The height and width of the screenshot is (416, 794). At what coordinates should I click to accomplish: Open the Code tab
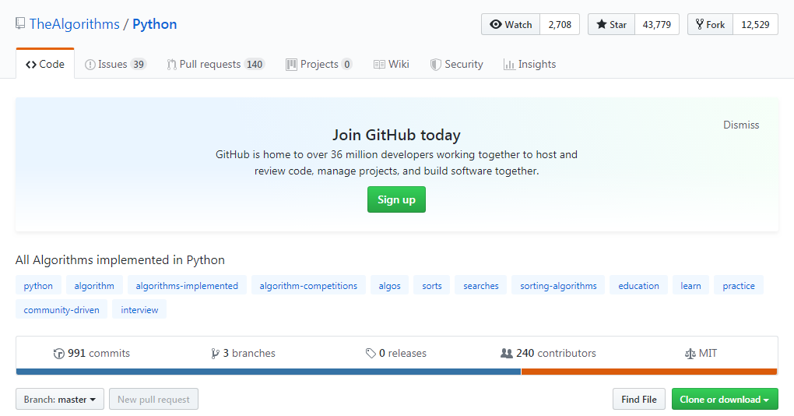pyautogui.click(x=45, y=64)
